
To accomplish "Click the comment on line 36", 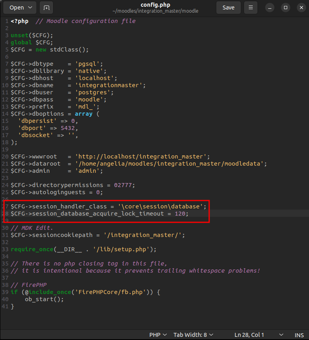I will coord(135,271).
